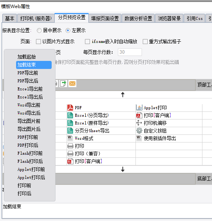Choose 加载结束 from the event menu
The image size is (212, 221).
click(34, 65)
